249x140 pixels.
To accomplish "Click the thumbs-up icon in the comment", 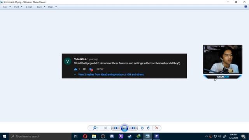I will tap(75, 69).
